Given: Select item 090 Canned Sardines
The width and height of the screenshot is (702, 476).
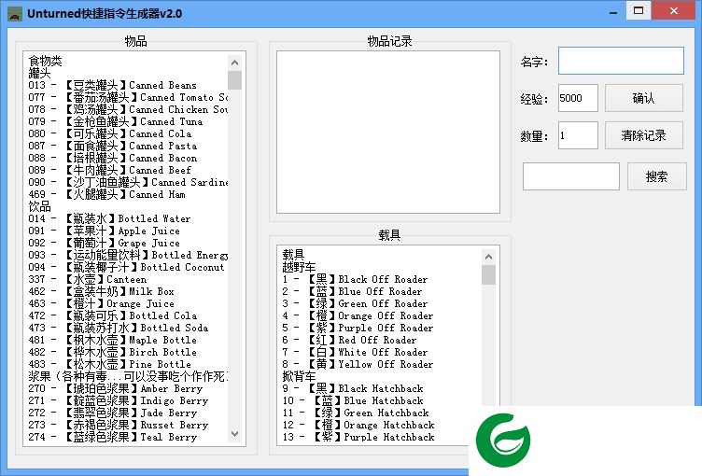Looking at the screenshot, I should tap(128, 182).
